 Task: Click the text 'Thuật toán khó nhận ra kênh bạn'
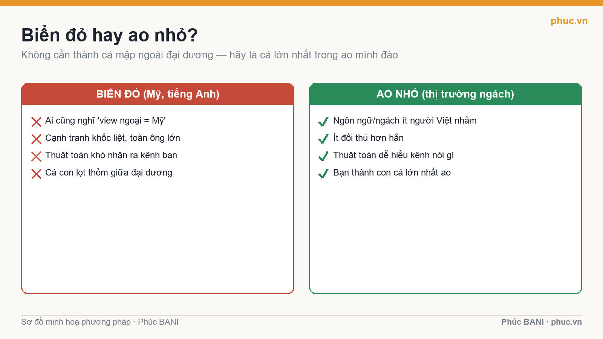(x=111, y=155)
